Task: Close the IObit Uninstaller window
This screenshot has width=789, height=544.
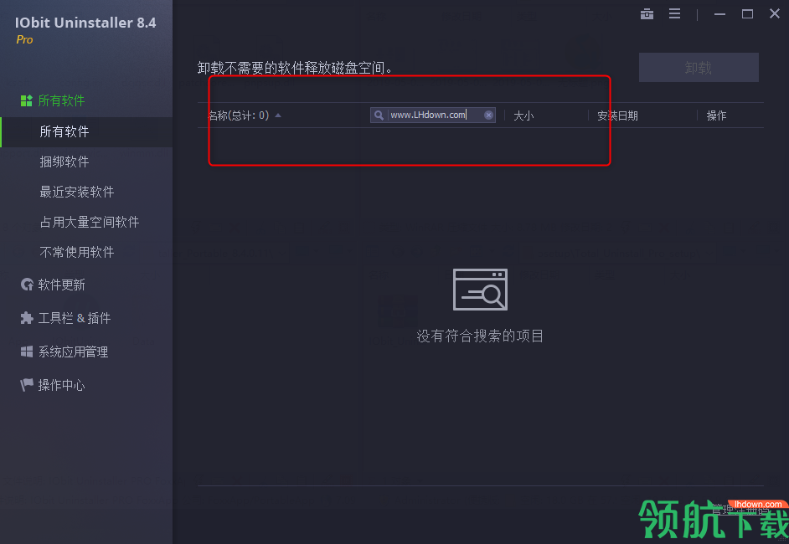Action: coord(775,13)
